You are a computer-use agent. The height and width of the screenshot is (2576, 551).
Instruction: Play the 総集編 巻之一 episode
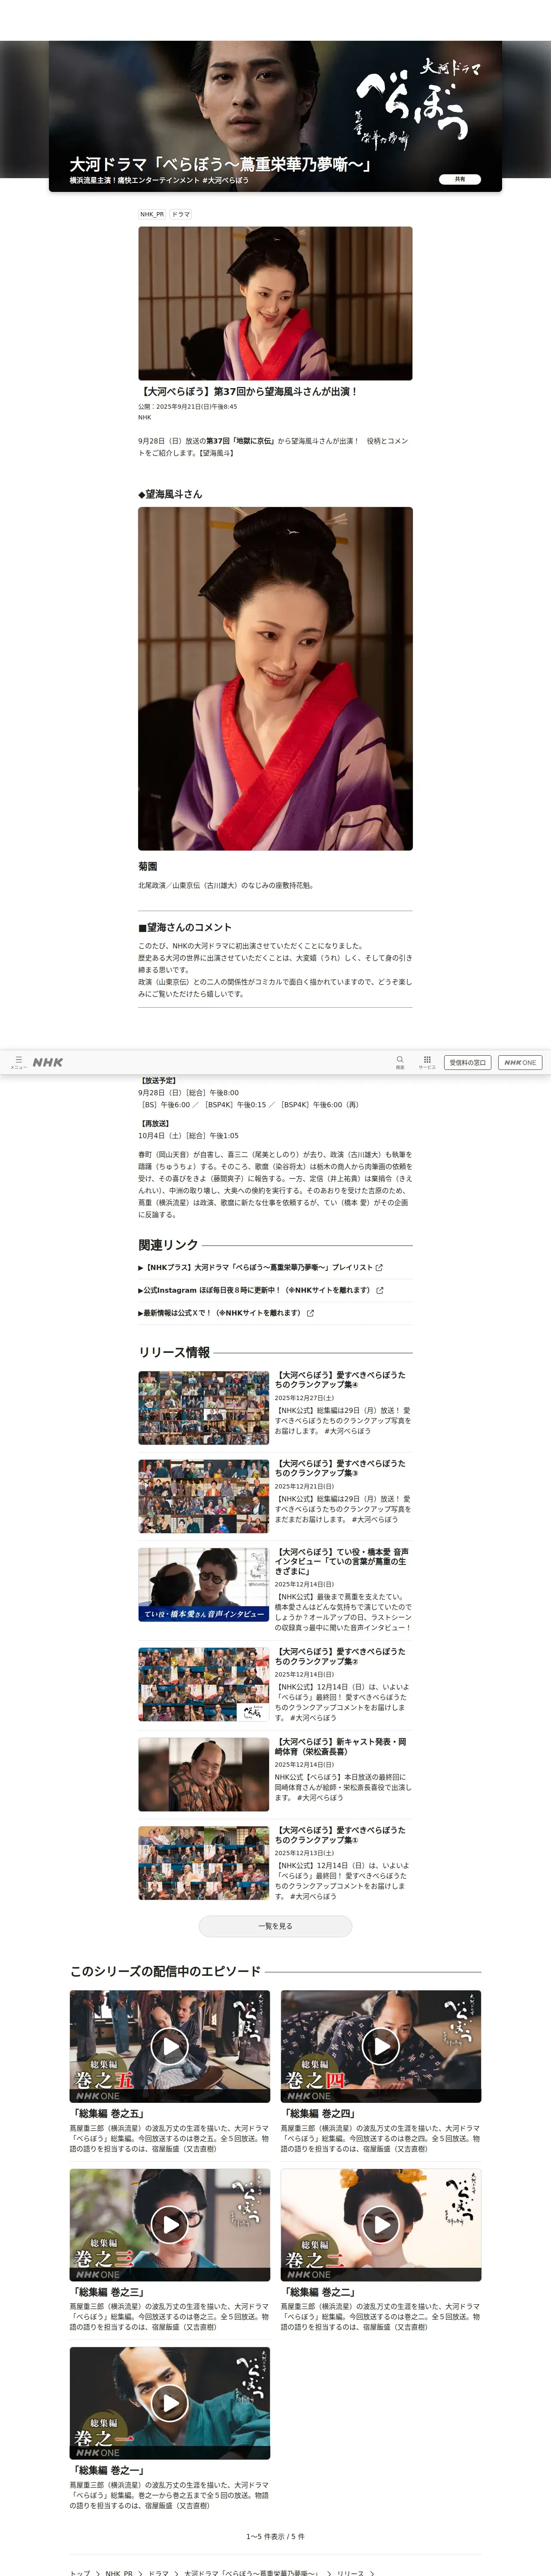coord(170,2402)
